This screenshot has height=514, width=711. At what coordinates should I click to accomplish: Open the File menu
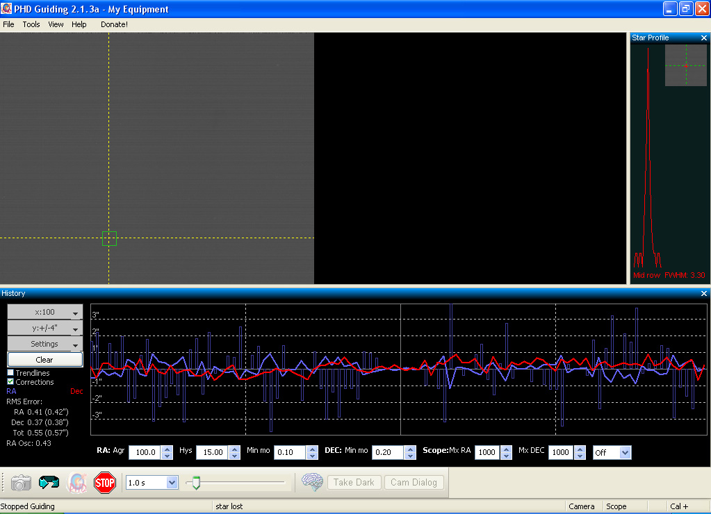pos(8,24)
